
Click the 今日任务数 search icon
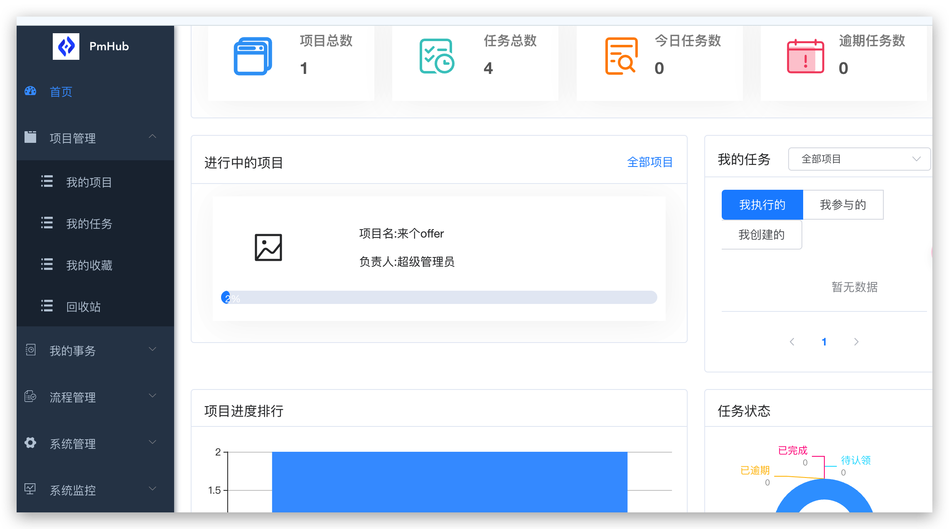point(621,55)
